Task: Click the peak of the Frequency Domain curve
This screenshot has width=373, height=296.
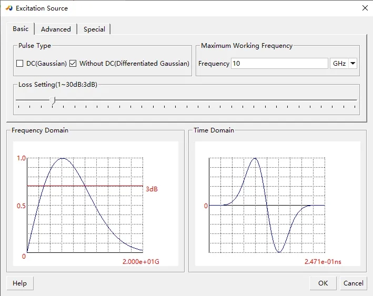Action: point(63,158)
